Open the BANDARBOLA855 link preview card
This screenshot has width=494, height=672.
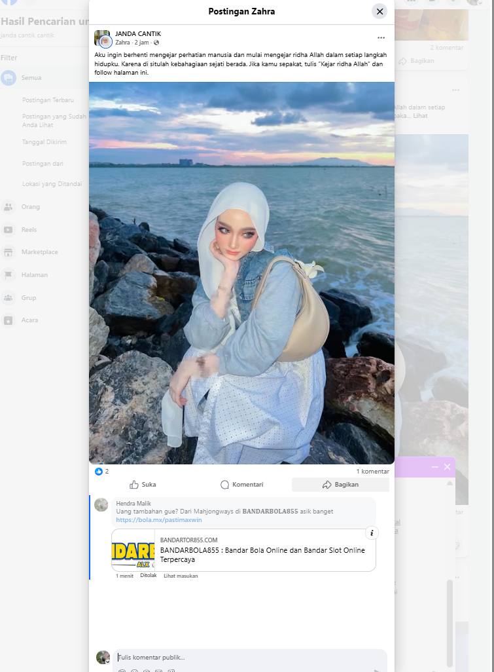point(243,550)
